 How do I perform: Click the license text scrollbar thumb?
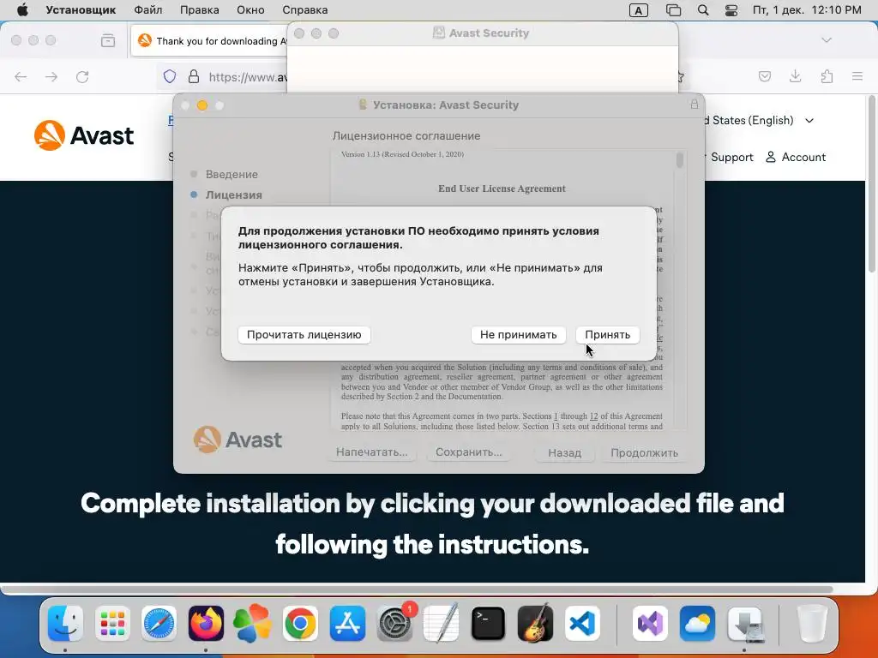(x=680, y=159)
